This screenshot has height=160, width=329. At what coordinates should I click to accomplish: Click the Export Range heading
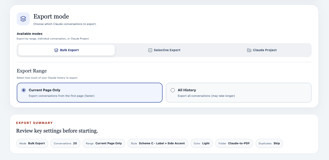pos(32,71)
